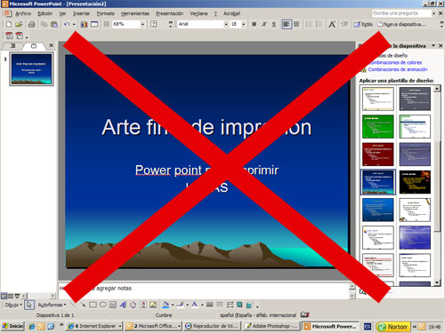Image resolution: width=445 pixels, height=333 pixels.
Task: Switch to Normal view button
Action: 4,296
